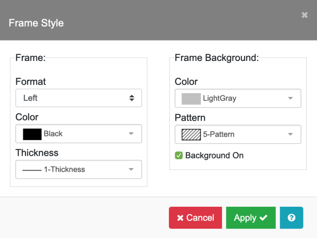317x238 pixels.
Task: Click the up-down stepper icon in Format selector
Action: point(132,98)
